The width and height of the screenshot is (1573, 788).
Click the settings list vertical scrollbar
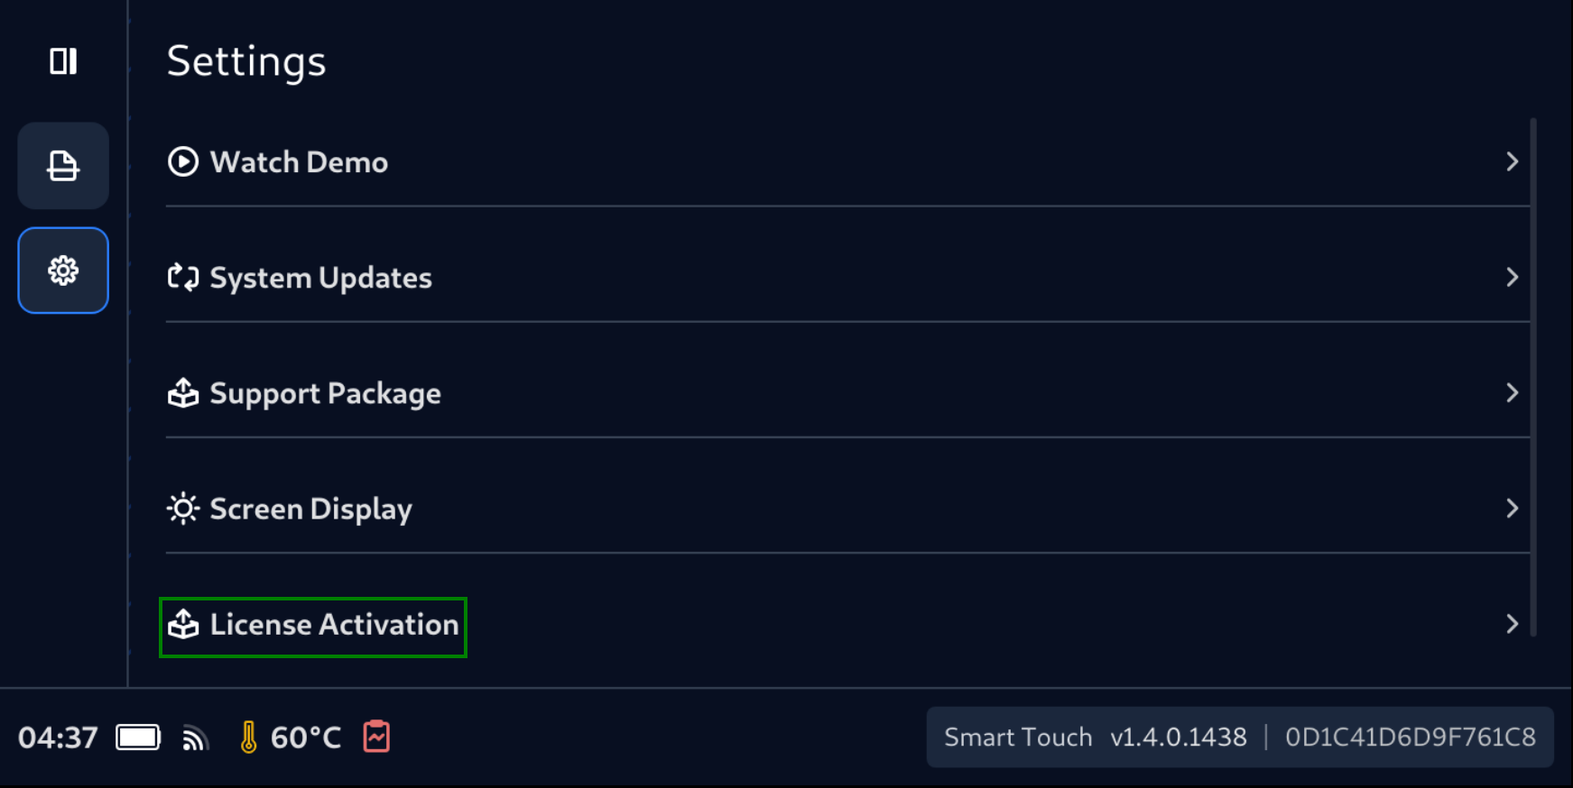[x=1533, y=377]
